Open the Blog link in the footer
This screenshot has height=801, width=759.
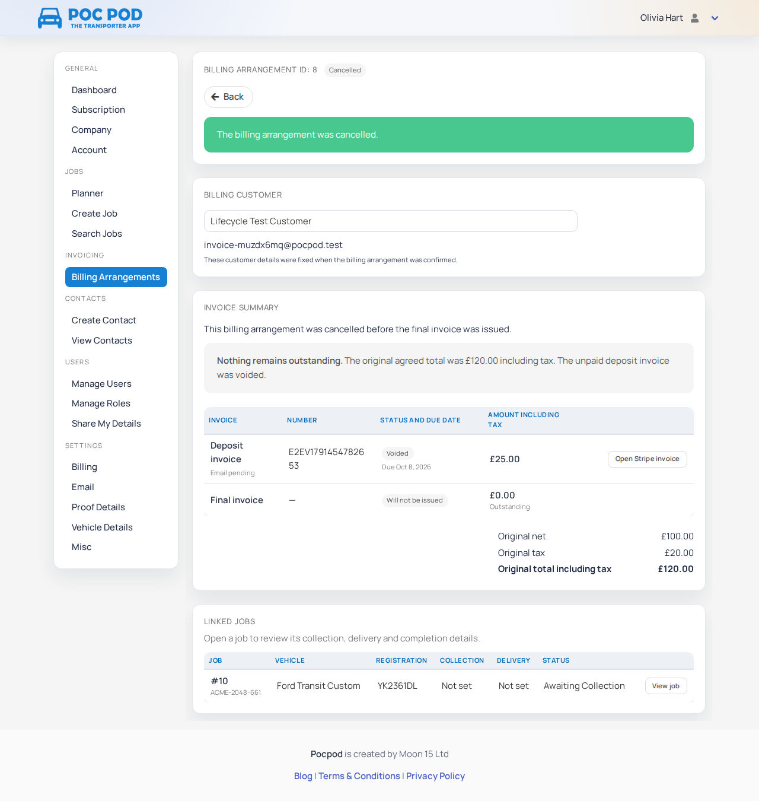[303, 776]
